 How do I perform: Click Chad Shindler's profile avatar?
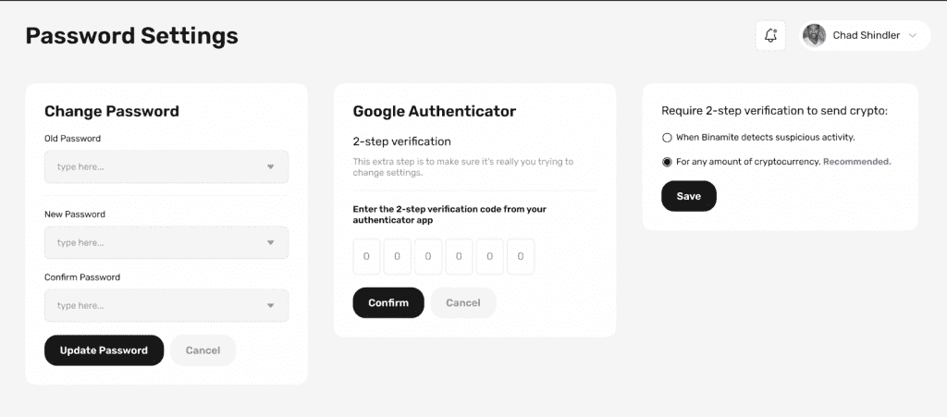point(814,36)
